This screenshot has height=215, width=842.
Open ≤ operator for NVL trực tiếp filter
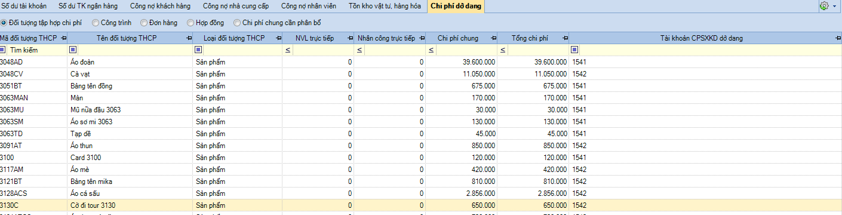(288, 50)
